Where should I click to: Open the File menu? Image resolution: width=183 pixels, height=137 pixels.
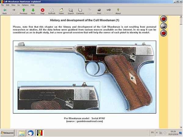(x=2, y=5)
